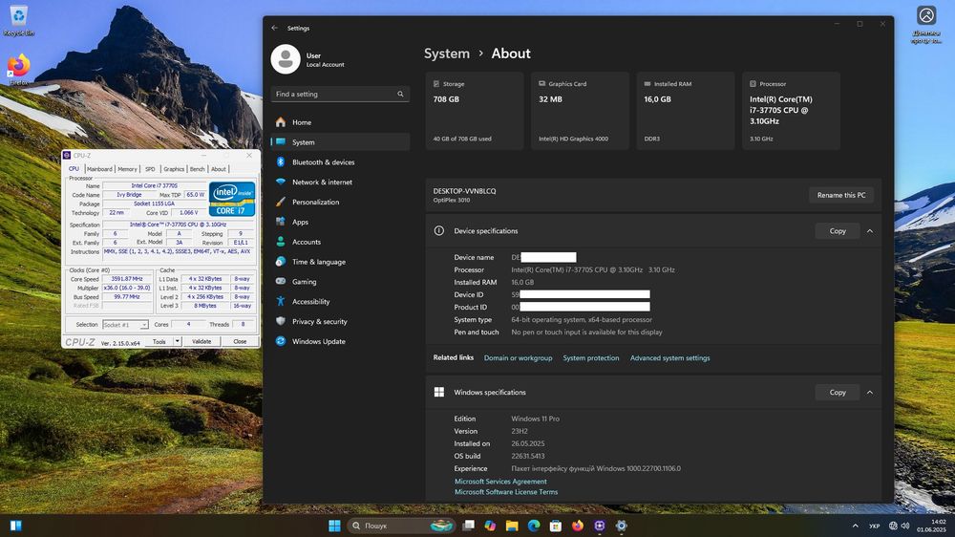
Task: Open Recycle Bin desktop icon
Action: click(x=19, y=21)
